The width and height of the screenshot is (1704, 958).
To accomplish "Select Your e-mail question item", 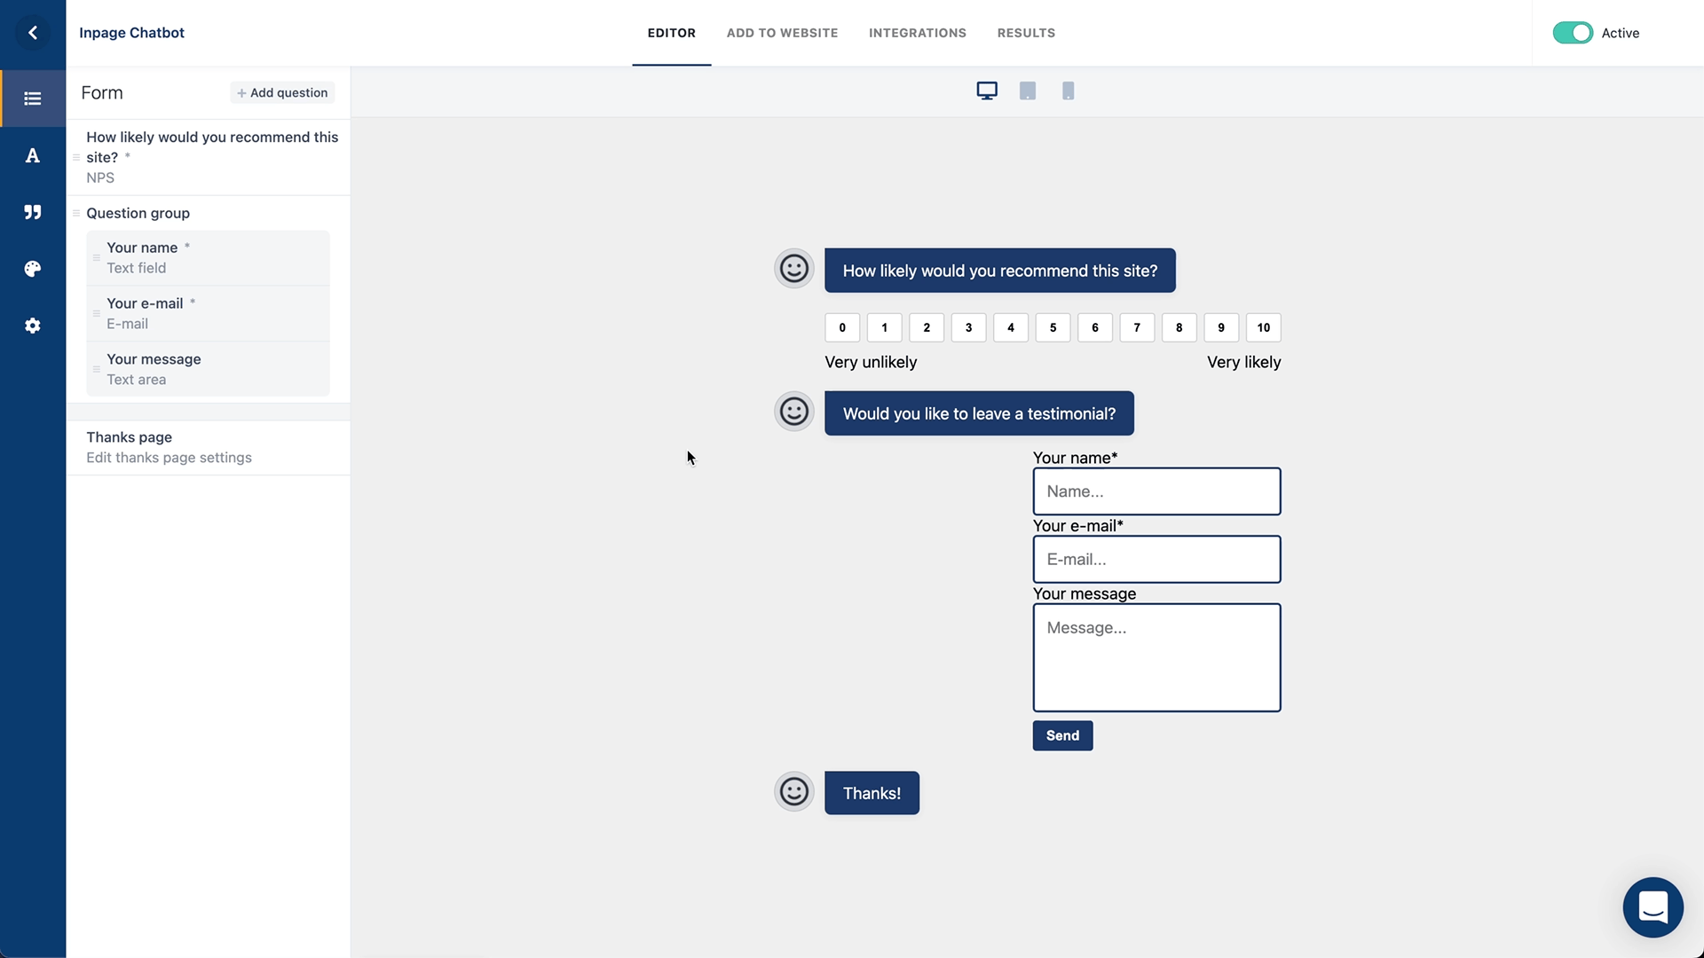I will pos(209,313).
